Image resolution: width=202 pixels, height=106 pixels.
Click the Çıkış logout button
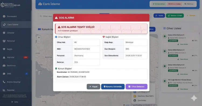tap(15, 102)
